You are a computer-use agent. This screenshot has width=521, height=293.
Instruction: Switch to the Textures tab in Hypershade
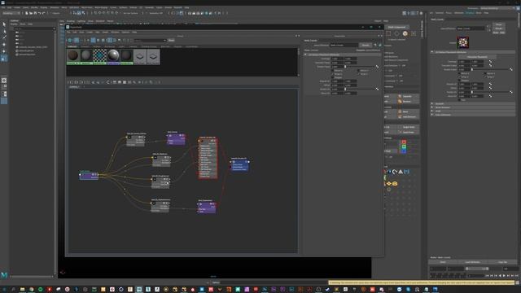click(85, 46)
